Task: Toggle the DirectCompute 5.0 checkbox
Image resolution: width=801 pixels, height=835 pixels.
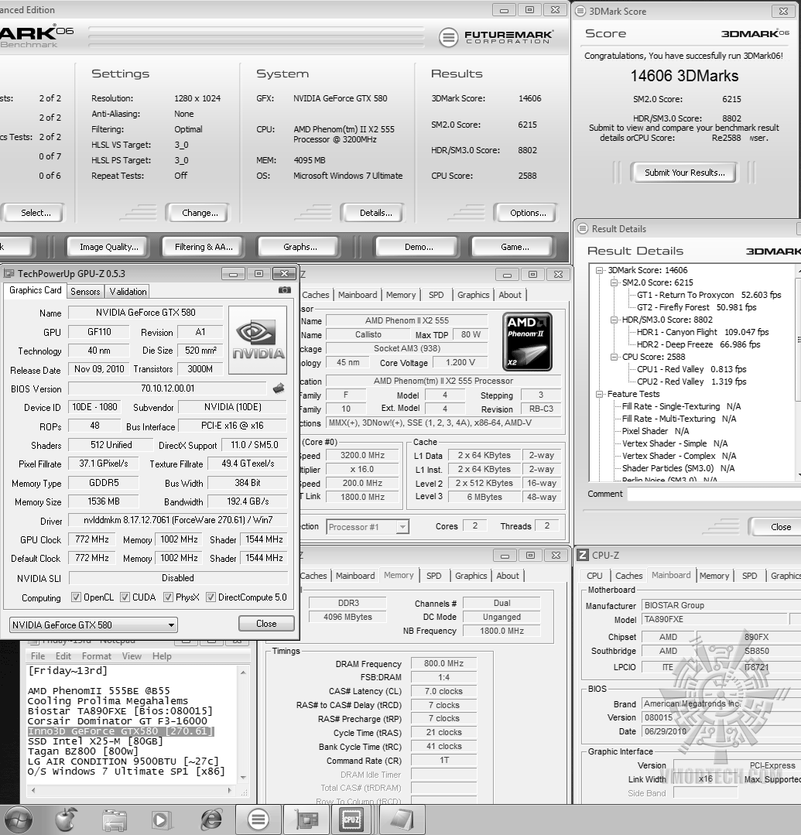Action: click(x=211, y=597)
